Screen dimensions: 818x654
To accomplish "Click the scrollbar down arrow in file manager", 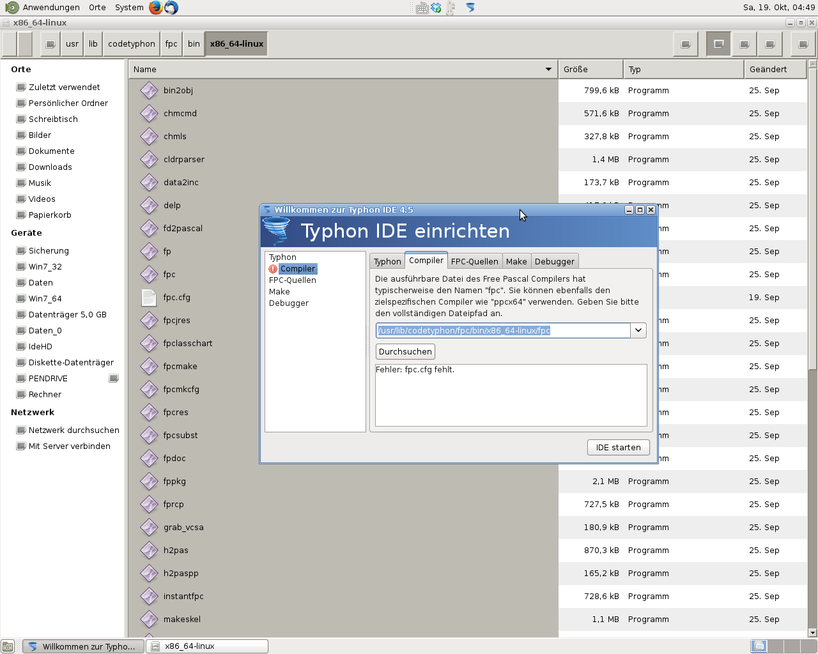I will click(812, 633).
